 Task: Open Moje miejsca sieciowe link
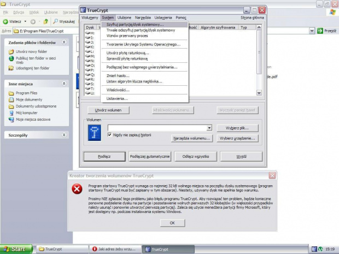click(x=33, y=119)
